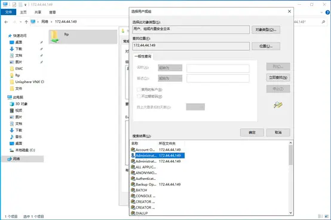Toggle the 不过期密码 checkbox
The image size is (331, 220).
[x=139, y=96]
